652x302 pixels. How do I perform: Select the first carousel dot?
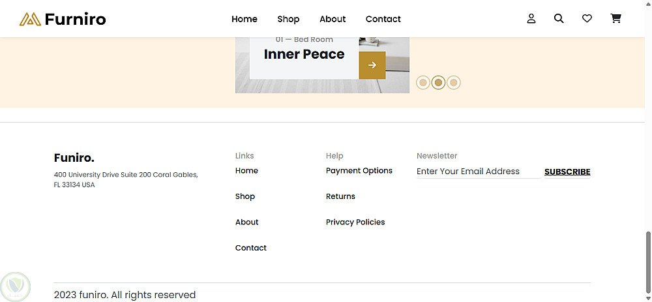click(423, 83)
